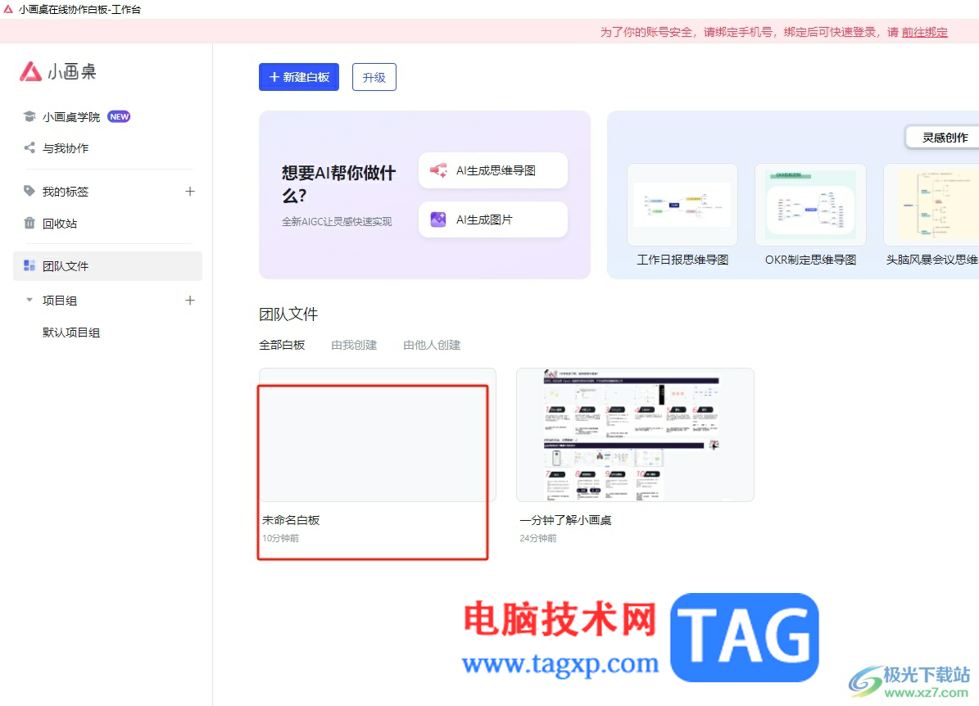Select 团队文件 in the sidebar
This screenshot has height=706, width=979.
(107, 266)
